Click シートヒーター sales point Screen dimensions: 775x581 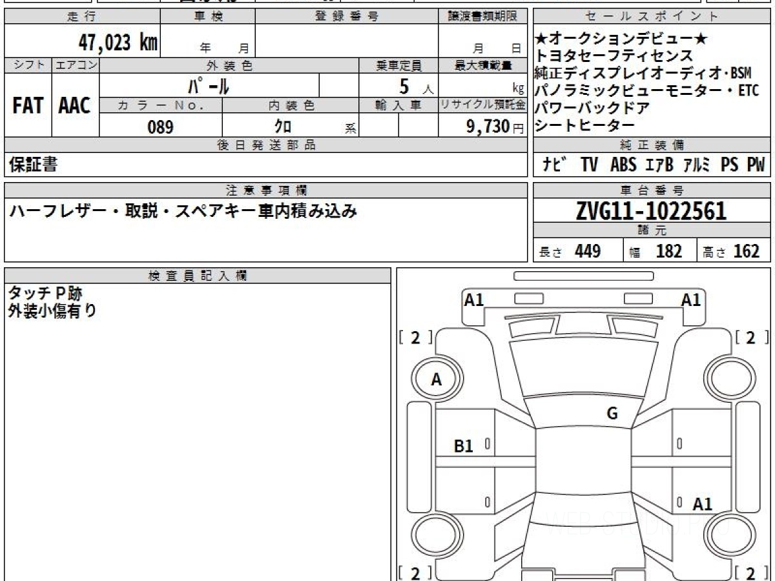[x=585, y=125]
